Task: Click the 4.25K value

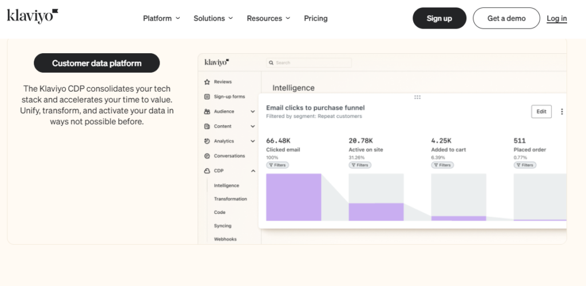Action: (x=441, y=141)
